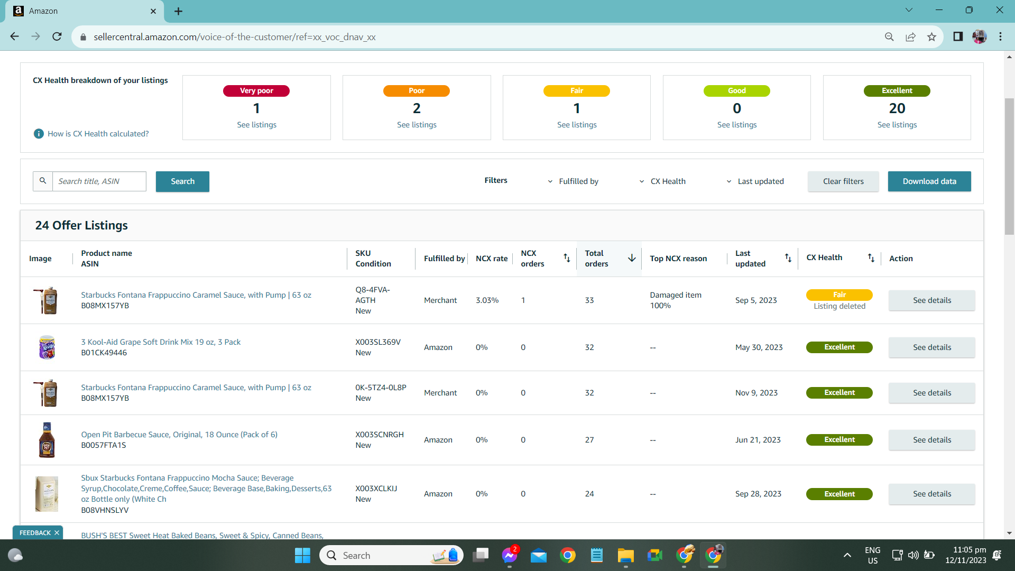Expand the Fulfilled by filter dropdown
1015x571 pixels.
(x=573, y=181)
